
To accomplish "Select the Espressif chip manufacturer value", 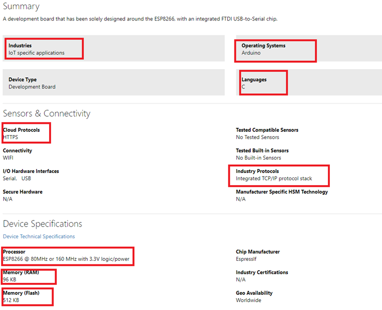I will [x=246, y=259].
